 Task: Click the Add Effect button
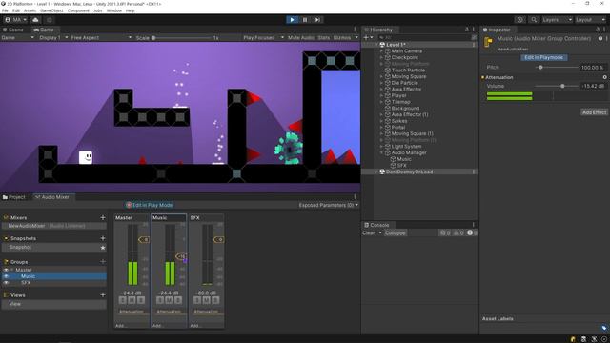pyautogui.click(x=594, y=112)
